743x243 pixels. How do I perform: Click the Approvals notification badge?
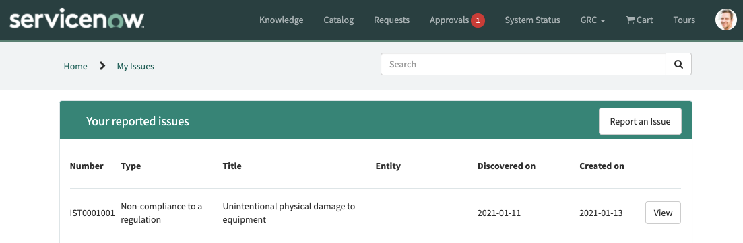[478, 20]
